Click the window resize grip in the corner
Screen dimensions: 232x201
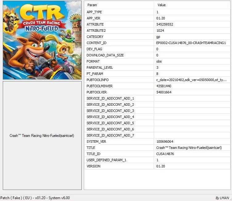click(x=230, y=199)
